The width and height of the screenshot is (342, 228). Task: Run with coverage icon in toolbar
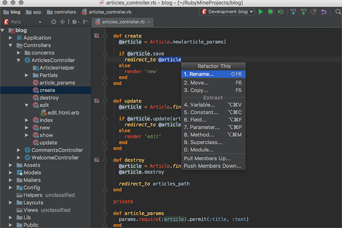pos(280,12)
